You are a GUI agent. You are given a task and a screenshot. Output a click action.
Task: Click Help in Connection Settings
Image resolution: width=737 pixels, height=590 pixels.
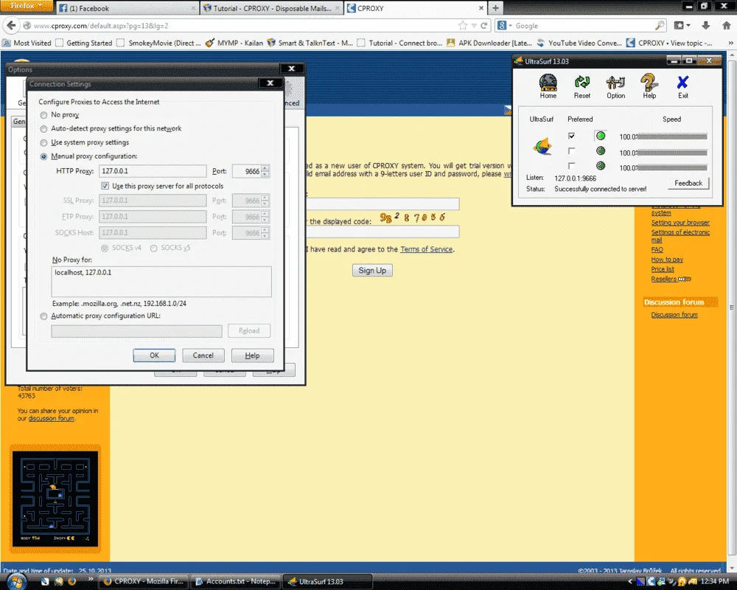click(x=252, y=355)
